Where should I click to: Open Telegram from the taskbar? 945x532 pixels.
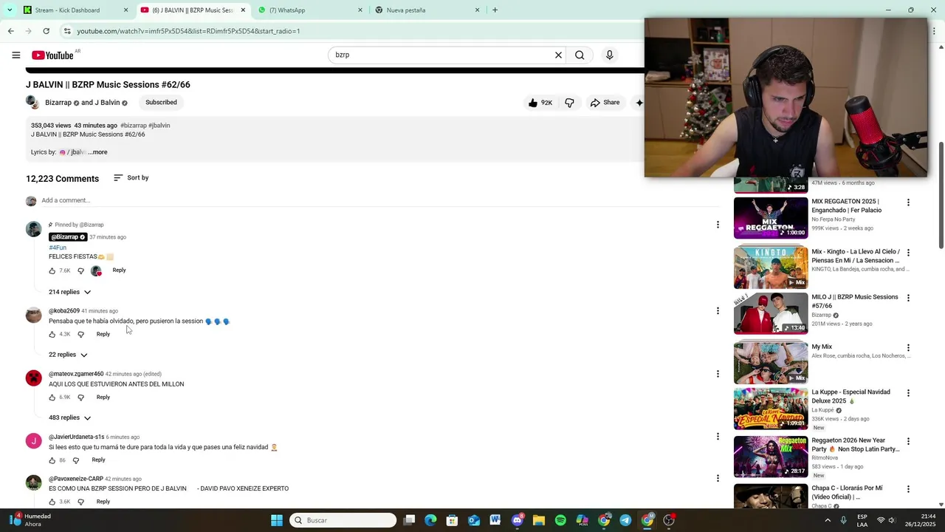coord(625,520)
